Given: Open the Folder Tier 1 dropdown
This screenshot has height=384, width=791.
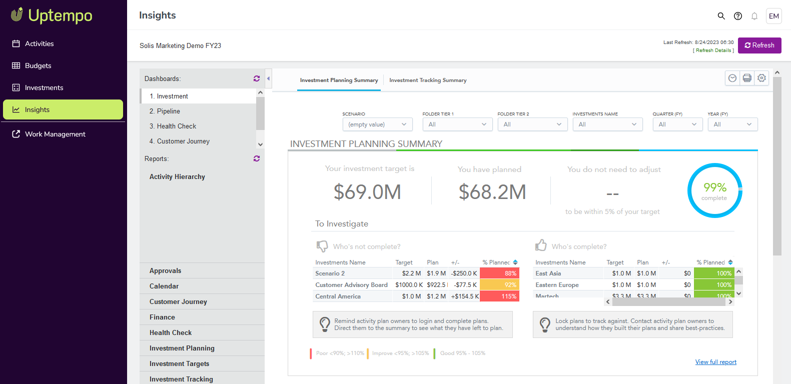Looking at the screenshot, I should coord(458,124).
